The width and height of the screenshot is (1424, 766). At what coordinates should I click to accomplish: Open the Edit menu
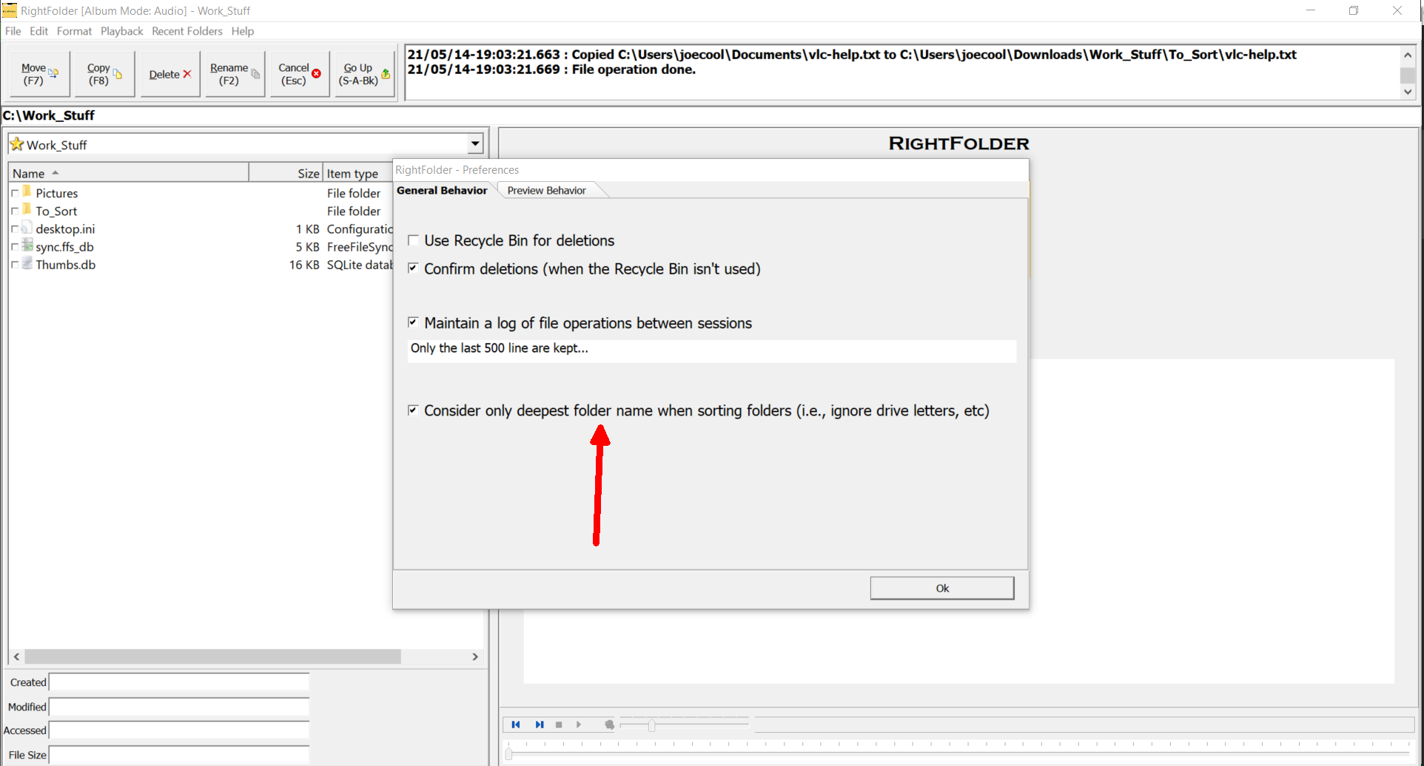click(38, 31)
